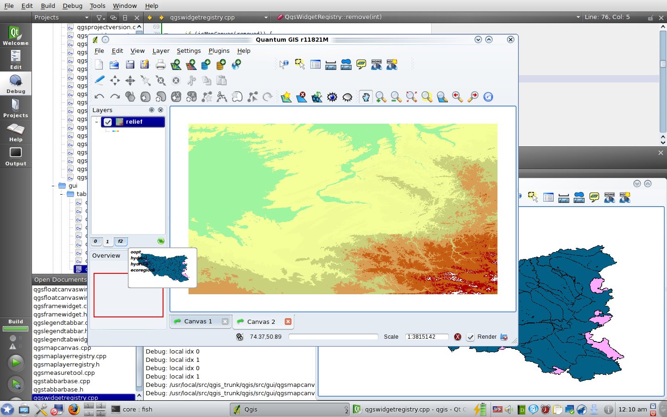Enable the Render checkbox

(x=471, y=337)
